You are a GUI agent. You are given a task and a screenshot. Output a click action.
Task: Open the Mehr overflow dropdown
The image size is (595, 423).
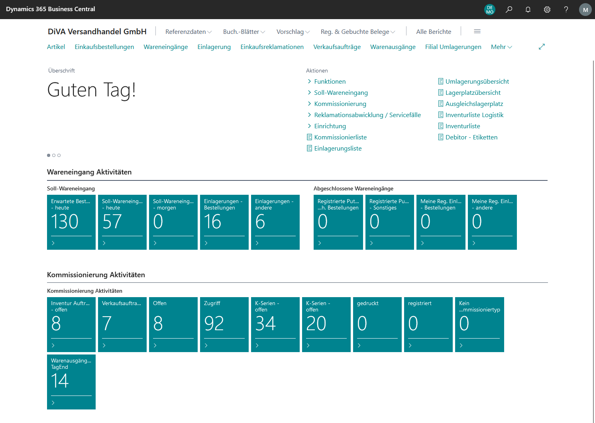[501, 47]
